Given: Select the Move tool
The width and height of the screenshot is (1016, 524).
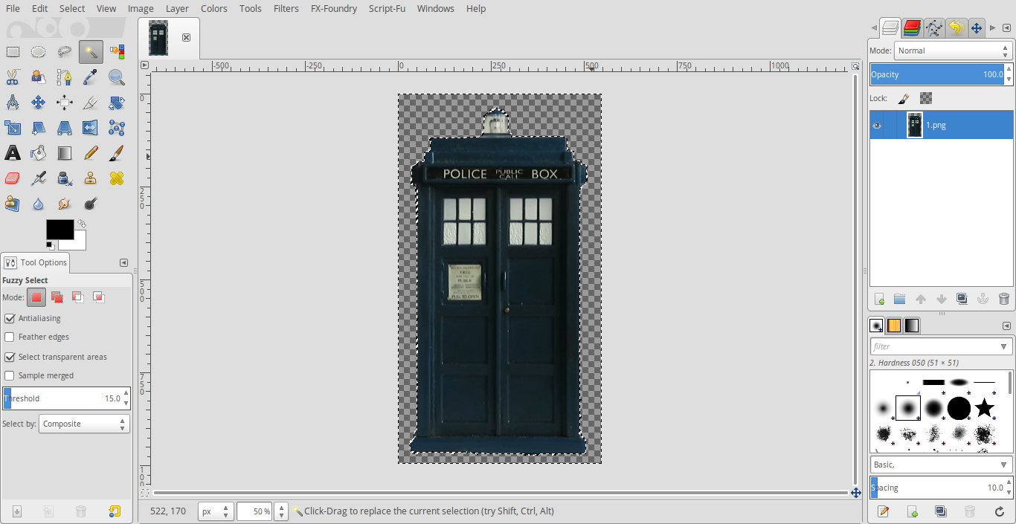Looking at the screenshot, I should [x=39, y=102].
